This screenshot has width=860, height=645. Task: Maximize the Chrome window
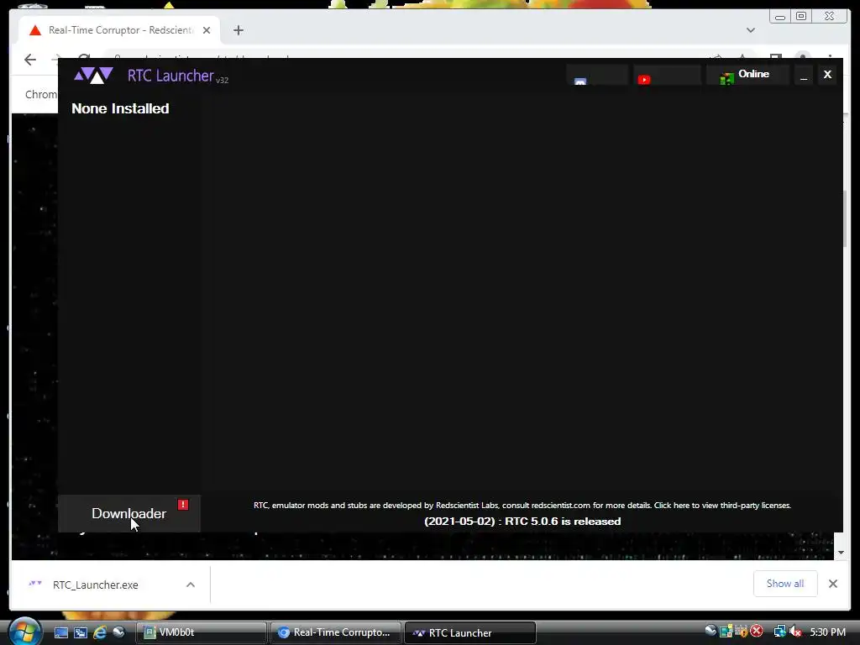(x=800, y=17)
